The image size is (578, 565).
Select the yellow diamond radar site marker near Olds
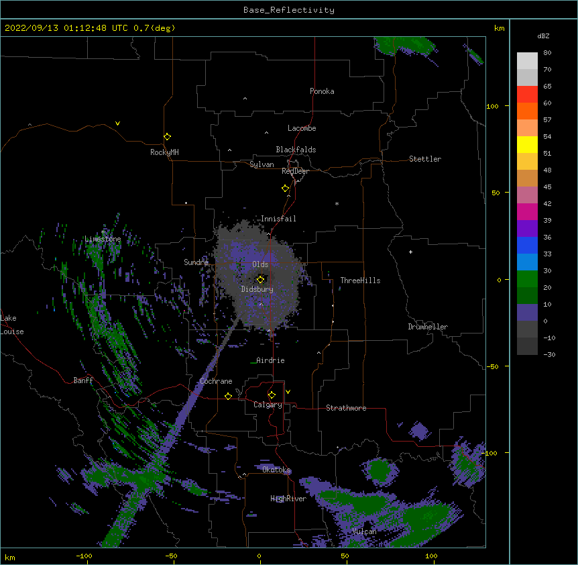pyautogui.click(x=261, y=279)
